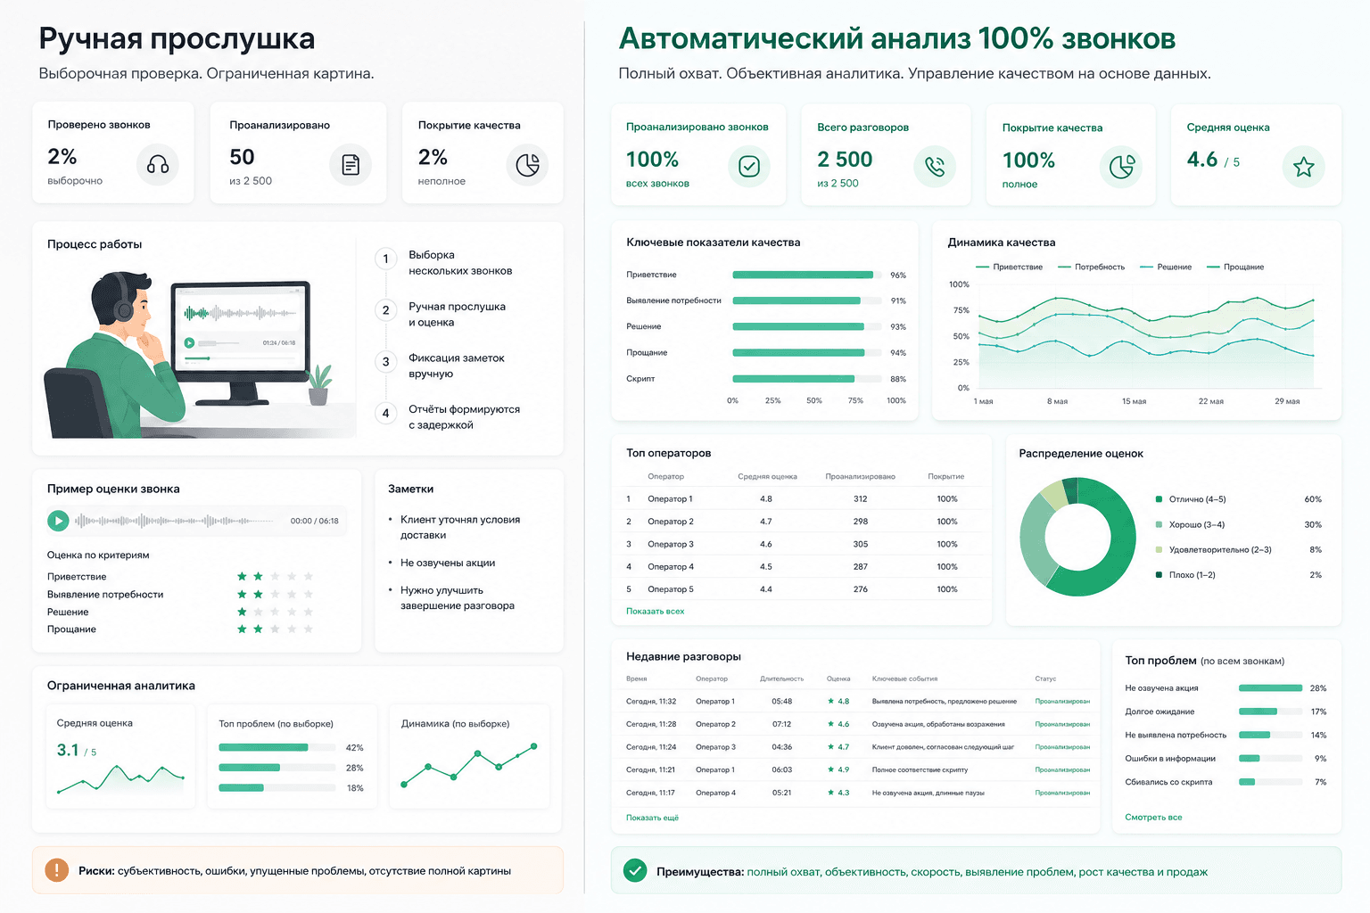Viewport: 1370px width, 913px height.
Task: Open Смотреть все under Топ проблем
Action: [x=1153, y=817]
